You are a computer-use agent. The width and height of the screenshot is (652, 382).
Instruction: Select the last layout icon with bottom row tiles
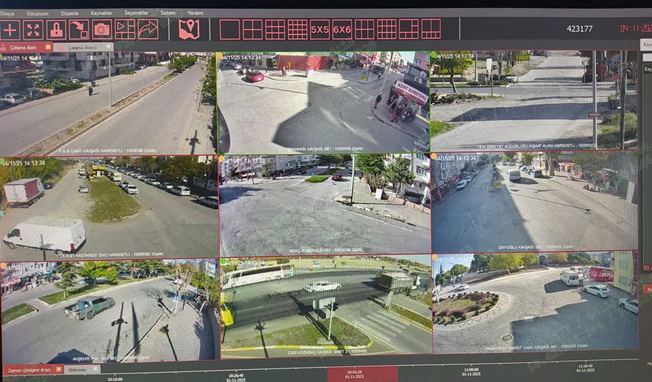431,30
